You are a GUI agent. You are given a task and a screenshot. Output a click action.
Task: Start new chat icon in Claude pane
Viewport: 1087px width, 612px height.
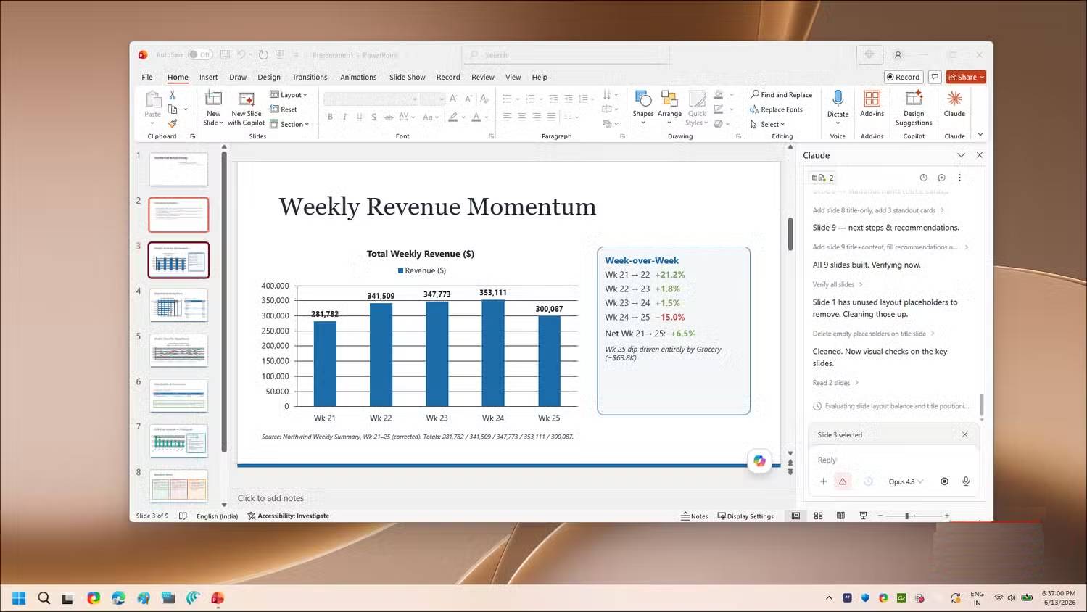click(941, 178)
